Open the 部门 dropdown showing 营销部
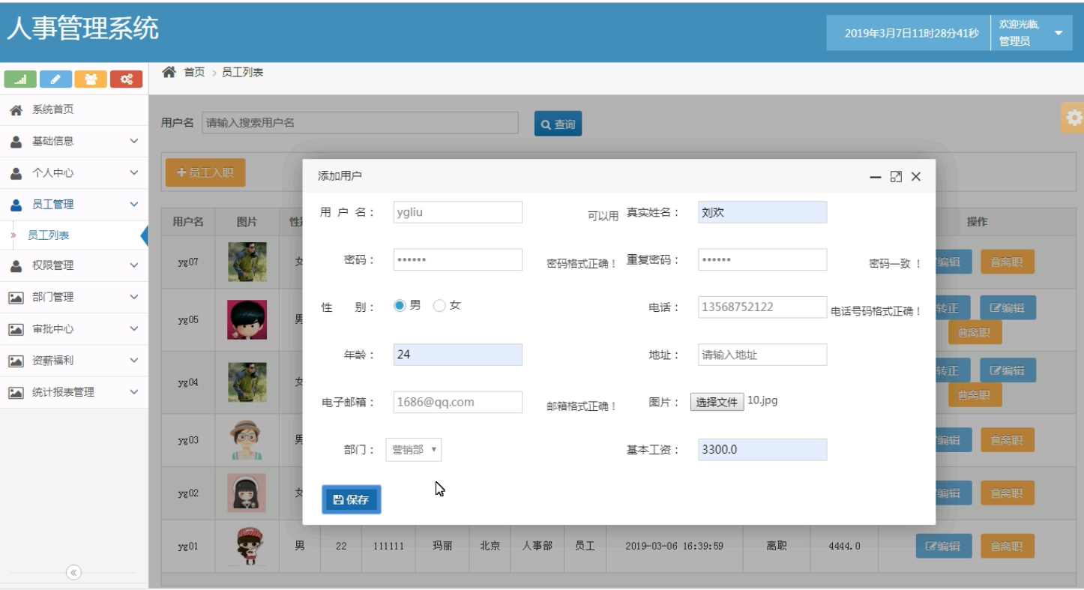The width and height of the screenshot is (1084, 590). (414, 450)
